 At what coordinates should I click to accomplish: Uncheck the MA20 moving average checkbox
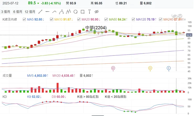pyautogui.click(x=79, y=19)
